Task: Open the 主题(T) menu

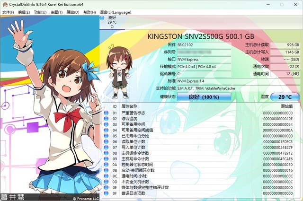Action: [x=56, y=12]
